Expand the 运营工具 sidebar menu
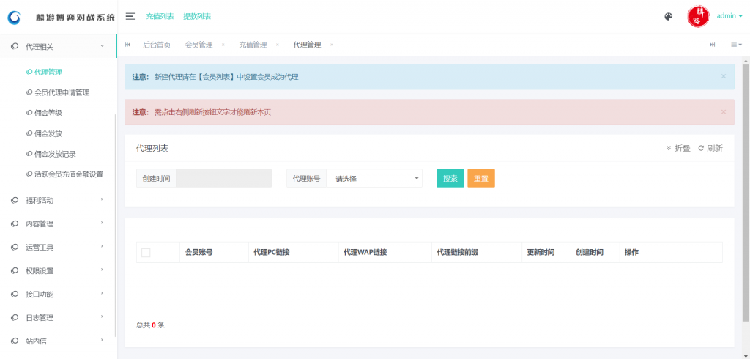This screenshot has height=359, width=750. [x=58, y=248]
